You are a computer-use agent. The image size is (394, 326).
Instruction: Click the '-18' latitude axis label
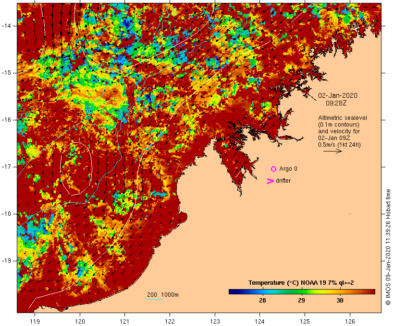pyautogui.click(x=6, y=214)
